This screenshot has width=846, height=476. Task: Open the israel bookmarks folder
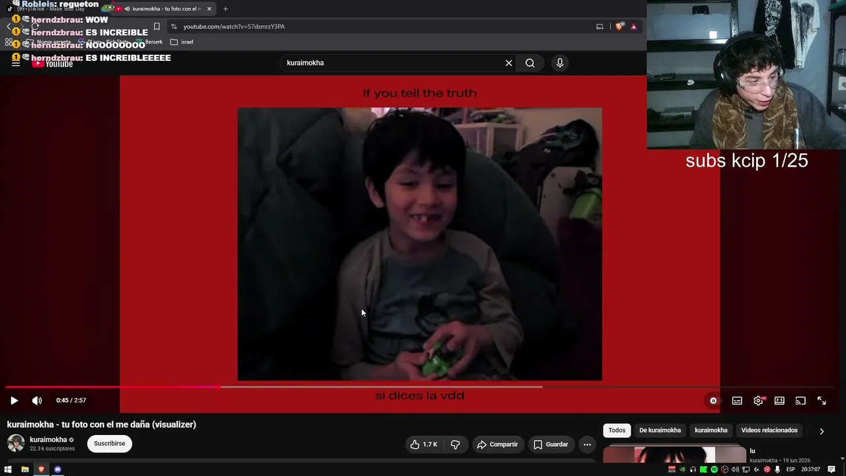pyautogui.click(x=182, y=42)
